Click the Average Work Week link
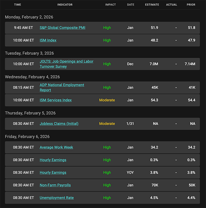 (56, 147)
